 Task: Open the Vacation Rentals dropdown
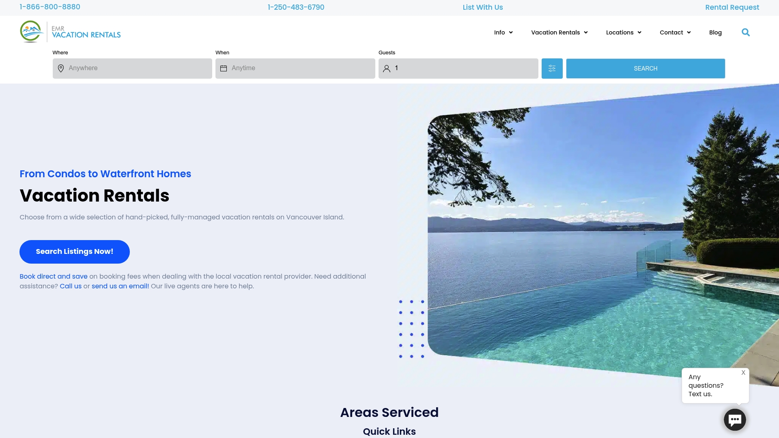tap(559, 32)
